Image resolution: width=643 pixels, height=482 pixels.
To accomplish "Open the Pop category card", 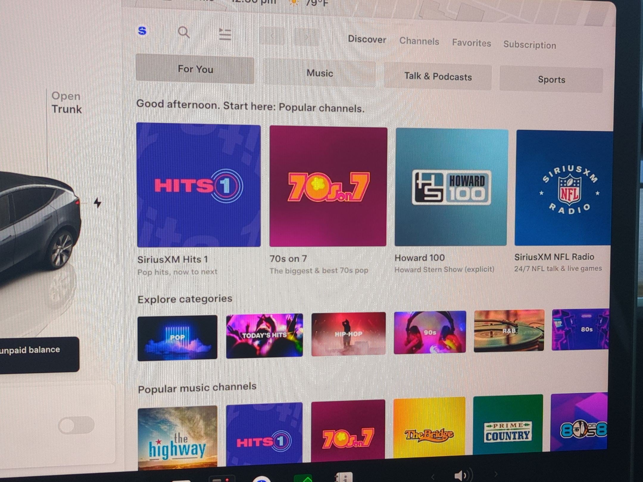I will (177, 338).
